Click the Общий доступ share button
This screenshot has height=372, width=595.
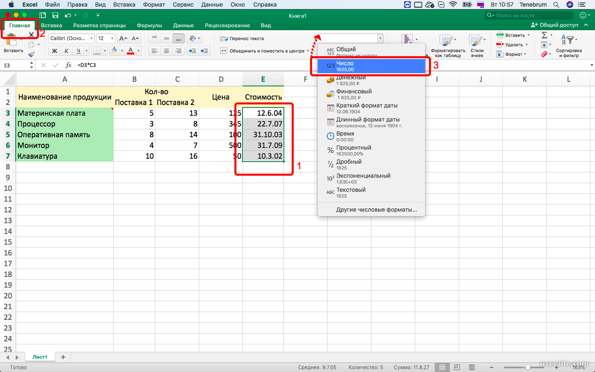[555, 25]
